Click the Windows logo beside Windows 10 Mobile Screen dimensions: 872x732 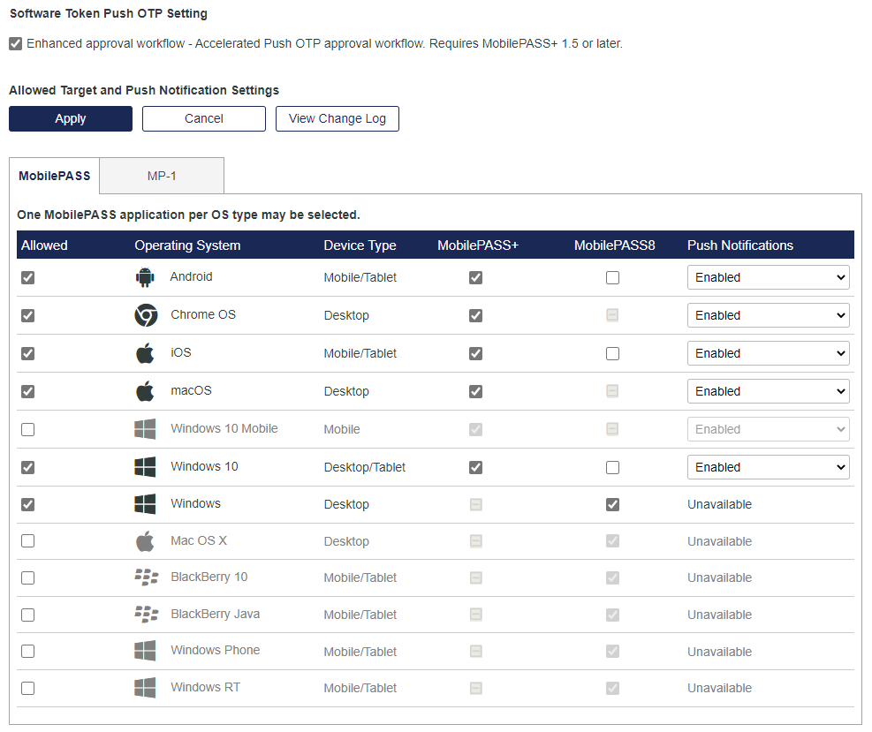pos(145,428)
